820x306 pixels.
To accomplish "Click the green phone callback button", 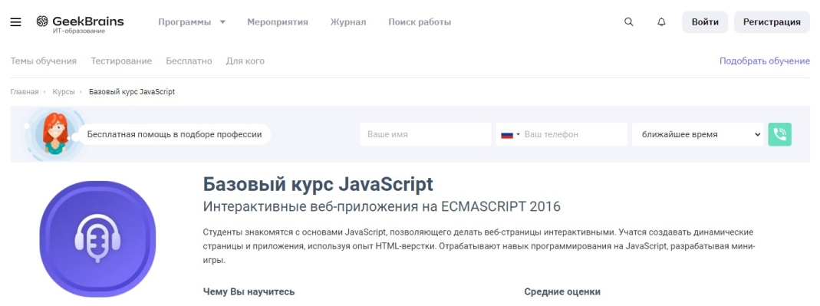I will coord(780,134).
